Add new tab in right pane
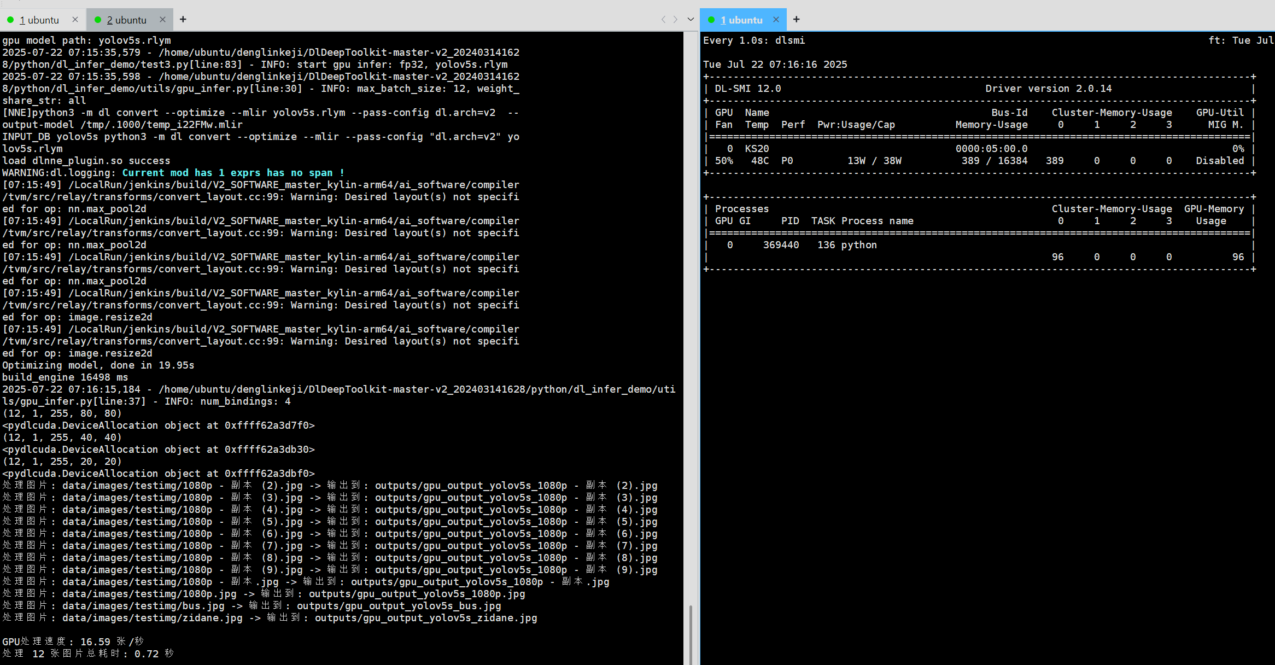Screen dimensions: 1275x665 (797, 20)
